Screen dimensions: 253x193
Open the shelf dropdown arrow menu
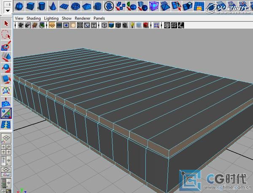(8, 11)
